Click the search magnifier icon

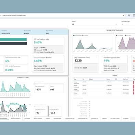click(129, 15)
